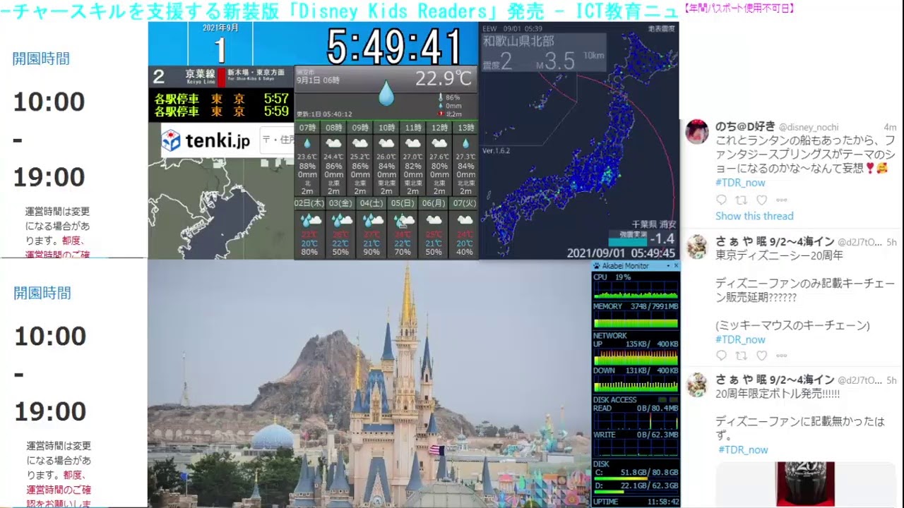The image size is (904, 508).
Task: Like のち@D好き's tweet with the heart
Action: click(761, 200)
